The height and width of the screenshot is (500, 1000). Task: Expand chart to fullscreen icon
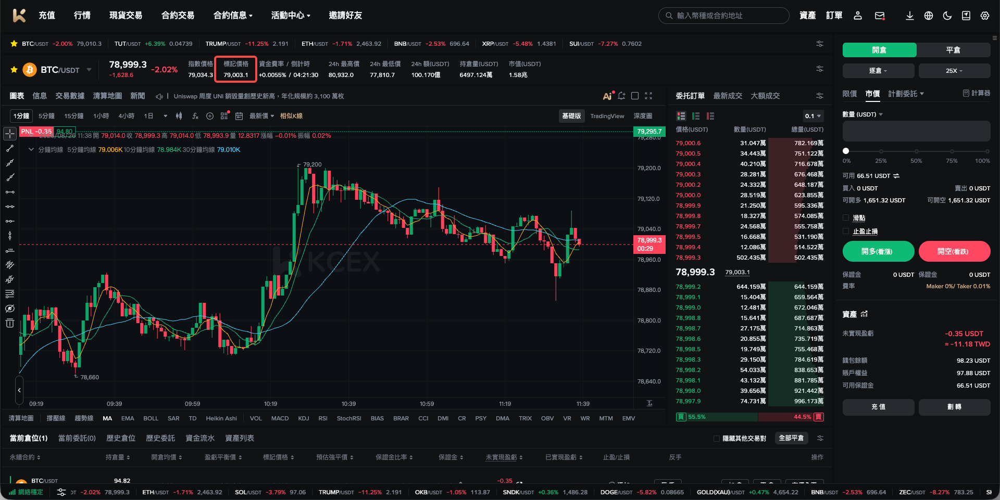coord(648,96)
